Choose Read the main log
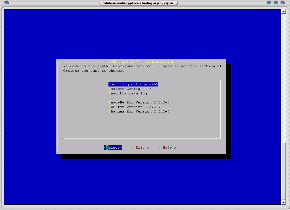 tap(128, 93)
